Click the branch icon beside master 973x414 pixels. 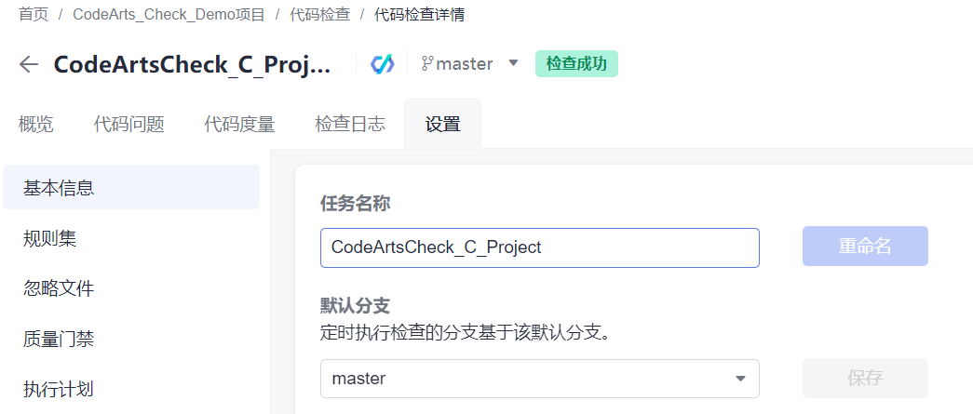point(427,64)
